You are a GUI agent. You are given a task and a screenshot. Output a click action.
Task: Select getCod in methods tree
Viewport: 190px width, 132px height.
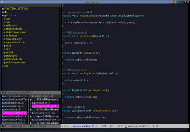coord(9,52)
